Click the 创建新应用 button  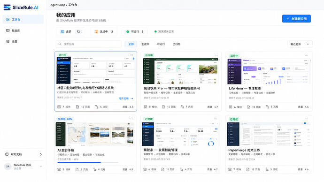pos(296,19)
